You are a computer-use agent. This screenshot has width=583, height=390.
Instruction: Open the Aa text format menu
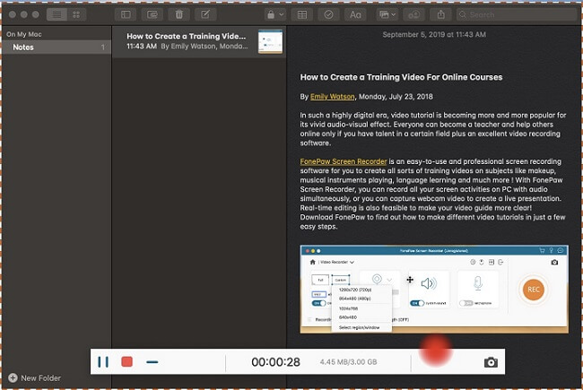(x=355, y=14)
